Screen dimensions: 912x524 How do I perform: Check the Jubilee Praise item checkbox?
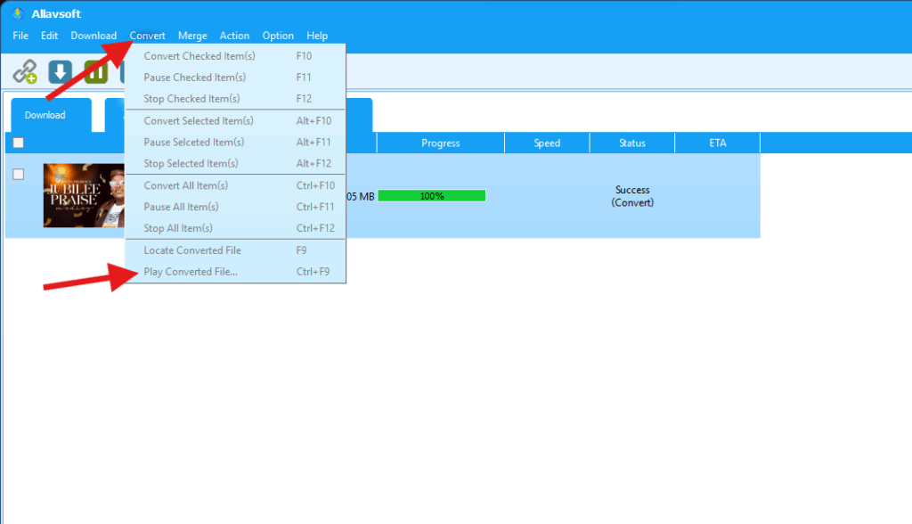[19, 175]
